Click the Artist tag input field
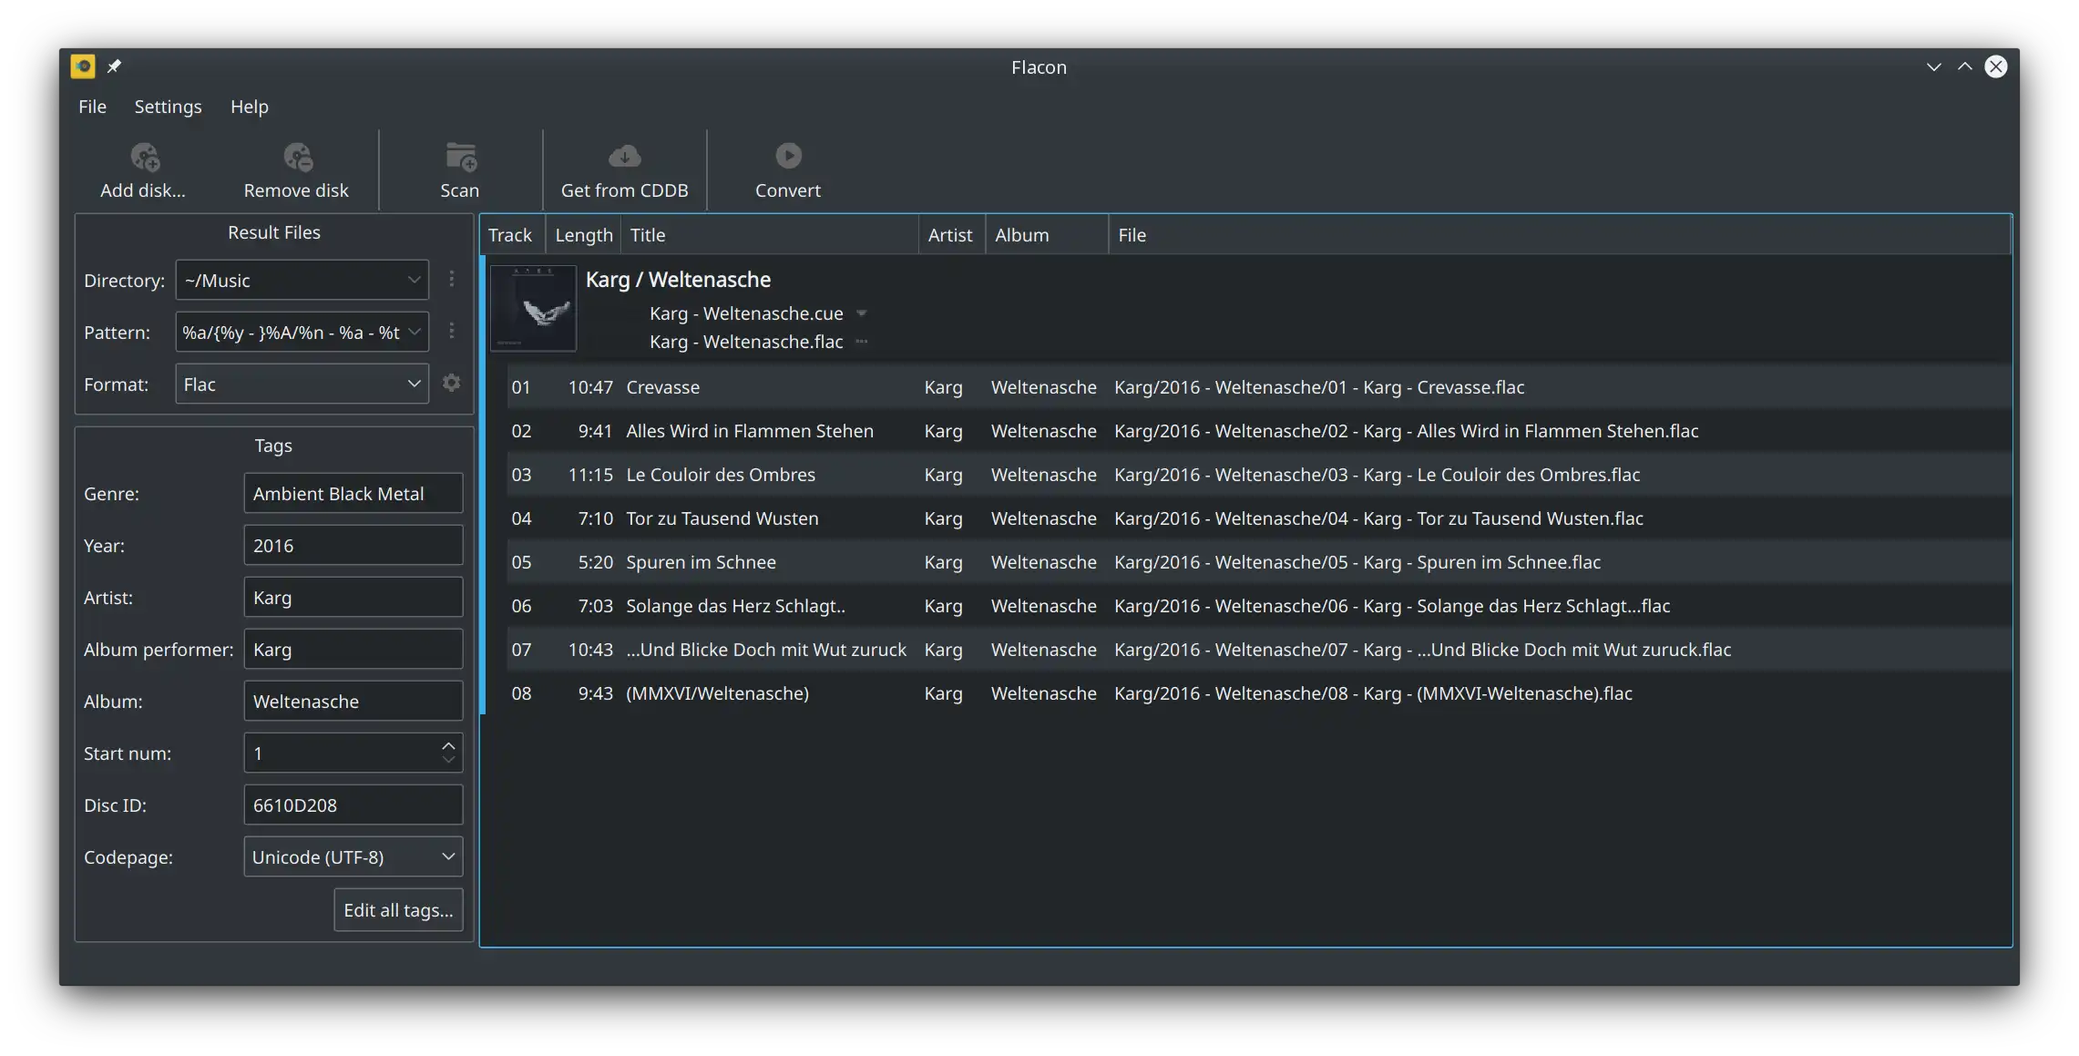Viewport: 2079px width, 1056px height. [x=353, y=598]
